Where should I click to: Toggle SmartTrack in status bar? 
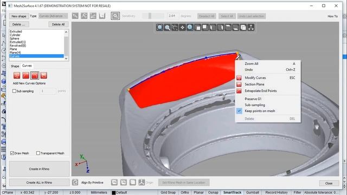click(x=232, y=193)
